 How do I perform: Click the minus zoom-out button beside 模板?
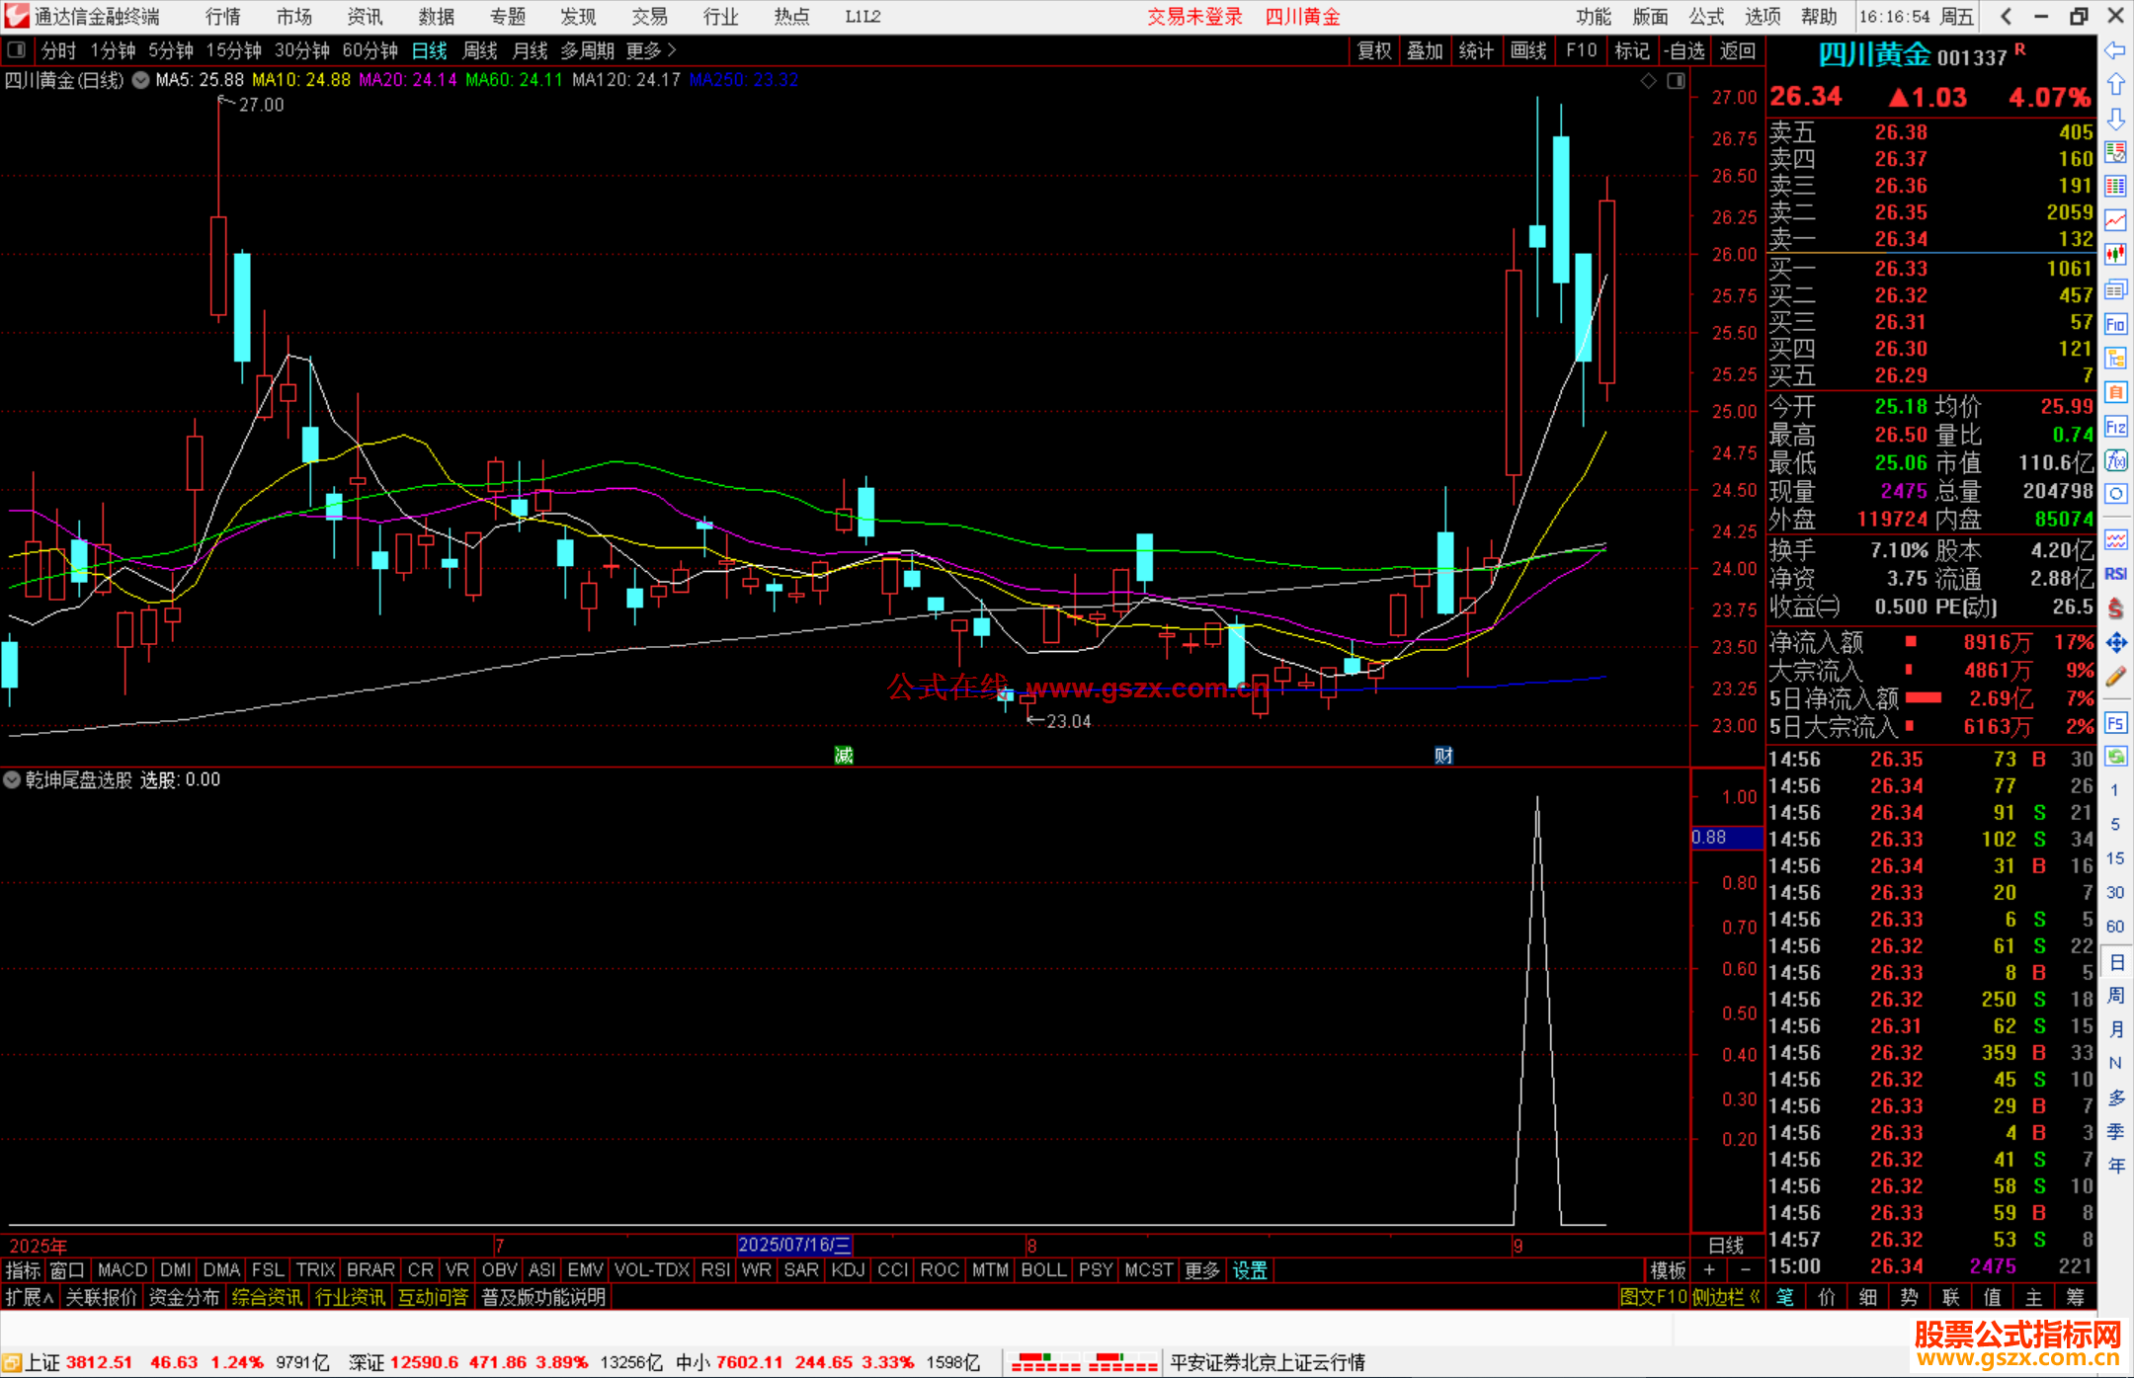[1746, 1269]
